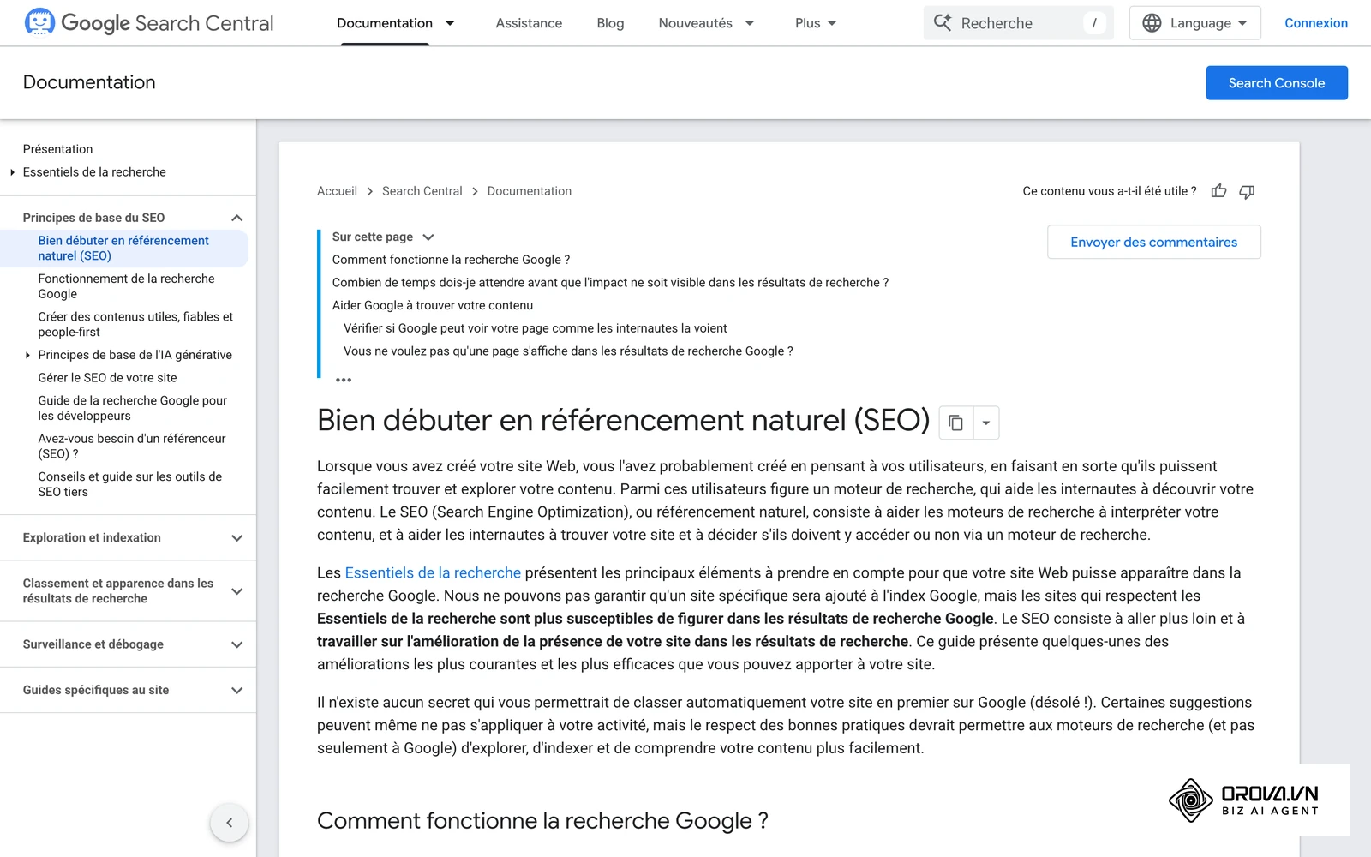Image resolution: width=1371 pixels, height=857 pixels.
Task: Expand Guides spécifiques au site section
Action: 237,690
